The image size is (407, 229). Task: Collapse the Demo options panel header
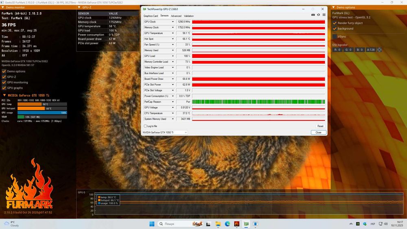[x=334, y=7]
